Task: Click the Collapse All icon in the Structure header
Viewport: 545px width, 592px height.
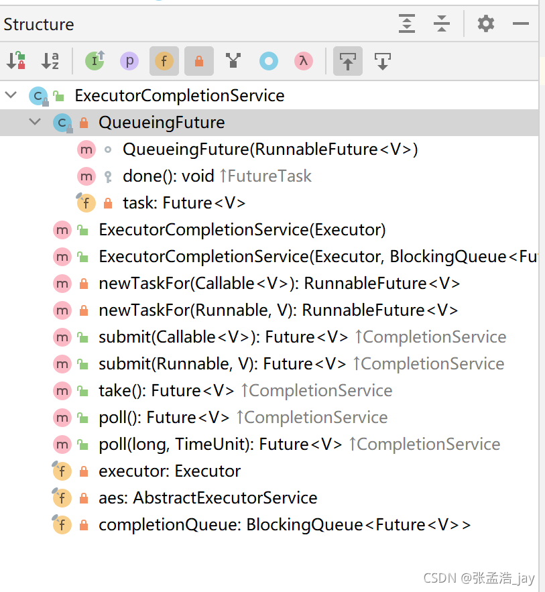Action: (x=442, y=23)
